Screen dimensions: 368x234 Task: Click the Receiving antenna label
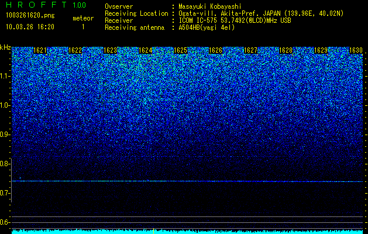tap(135, 27)
